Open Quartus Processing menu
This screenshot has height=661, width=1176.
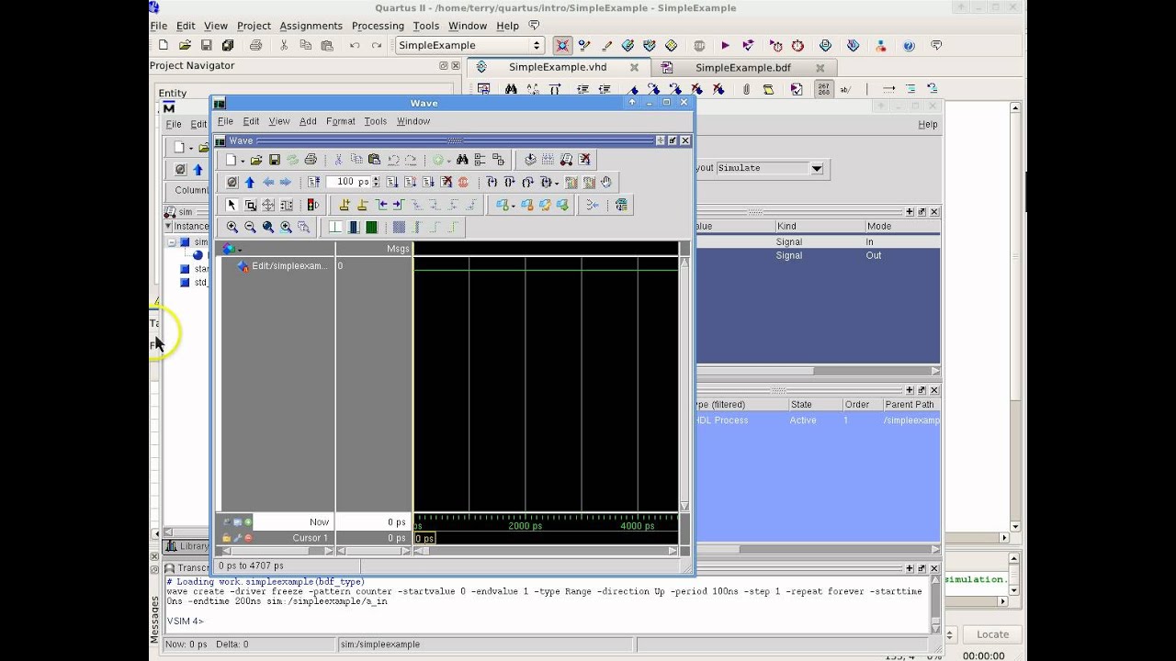[378, 26]
